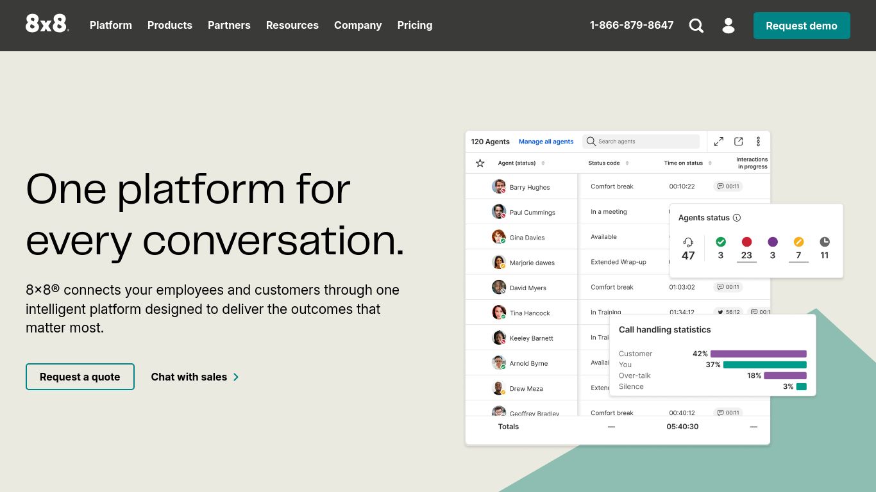This screenshot has width=876, height=492.
Task: Click the open-in-new-window icon
Action: [x=739, y=142]
